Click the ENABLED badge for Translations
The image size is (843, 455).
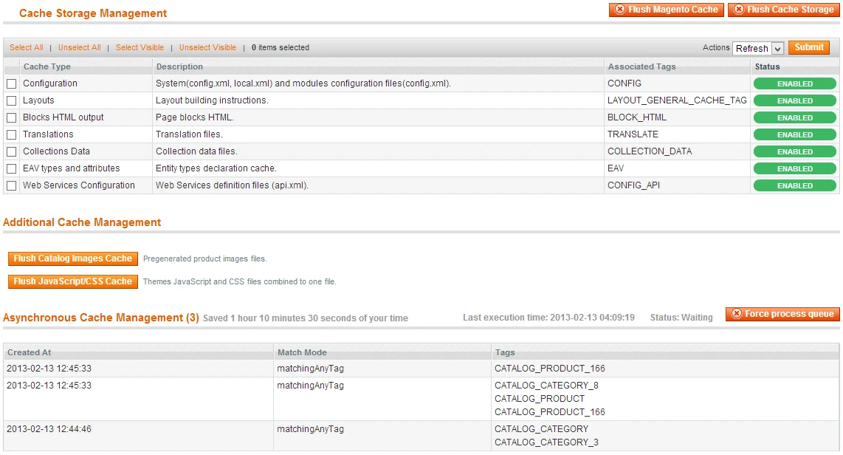[x=794, y=134]
